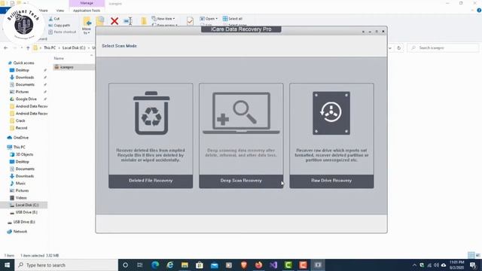The image size is (482, 271).
Task: Click the Up one level arrow
Action: 28,48
